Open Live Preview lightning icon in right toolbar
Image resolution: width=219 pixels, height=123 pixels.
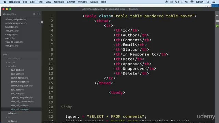(217, 15)
